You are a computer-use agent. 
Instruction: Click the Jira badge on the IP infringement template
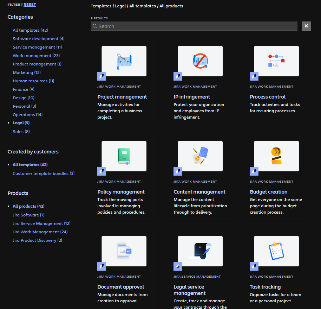pyautogui.click(x=178, y=76)
